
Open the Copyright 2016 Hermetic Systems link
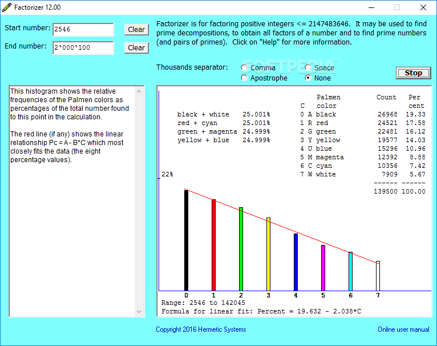tap(201, 329)
